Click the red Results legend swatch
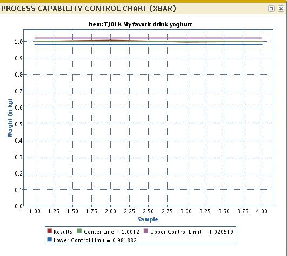 (49, 231)
